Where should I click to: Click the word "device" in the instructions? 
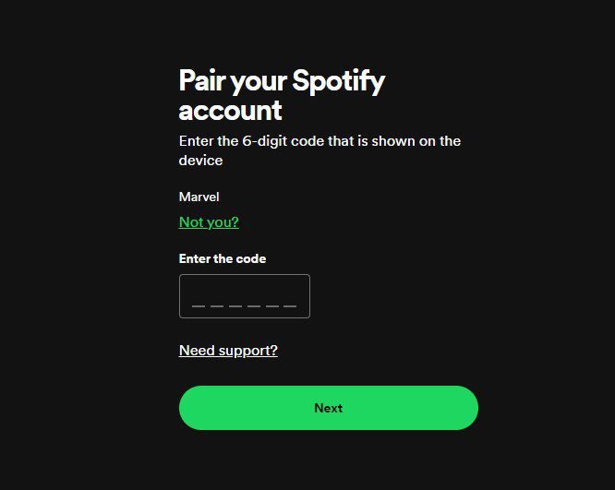[200, 161]
